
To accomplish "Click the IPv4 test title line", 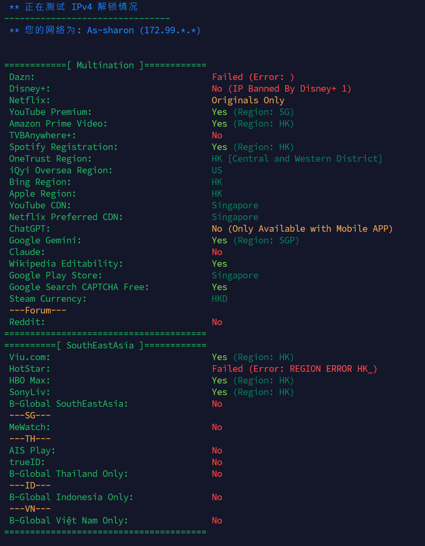I will [x=73, y=7].
